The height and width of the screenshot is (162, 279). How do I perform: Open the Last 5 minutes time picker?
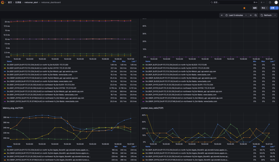click(236, 15)
